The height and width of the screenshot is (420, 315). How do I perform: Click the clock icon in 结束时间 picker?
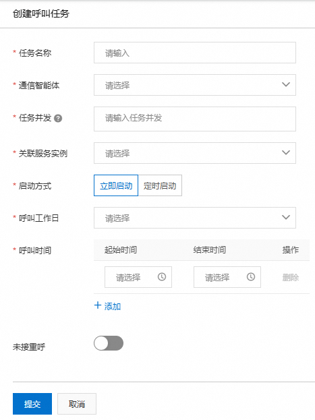click(x=251, y=277)
